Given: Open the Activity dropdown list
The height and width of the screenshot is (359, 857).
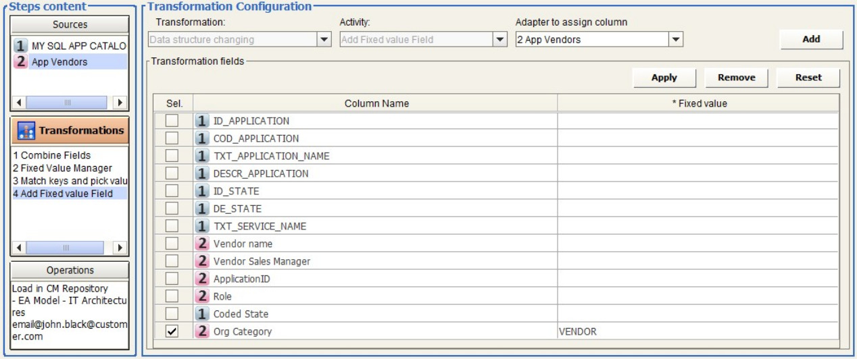Looking at the screenshot, I should [x=500, y=40].
